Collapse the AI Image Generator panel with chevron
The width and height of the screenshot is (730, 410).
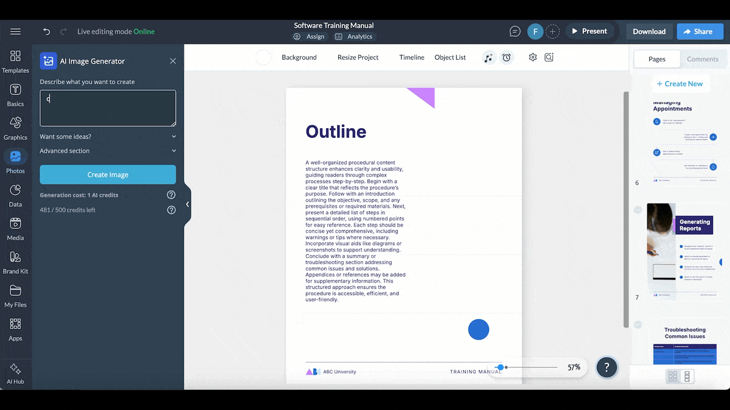pyautogui.click(x=188, y=205)
